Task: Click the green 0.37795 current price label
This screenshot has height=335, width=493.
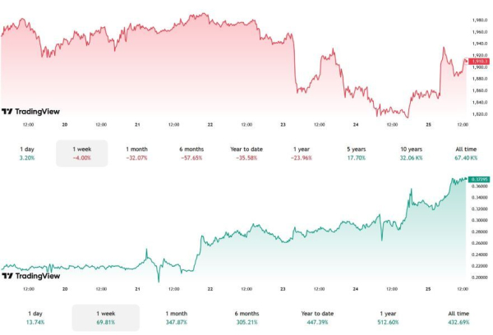Action: coord(478,178)
